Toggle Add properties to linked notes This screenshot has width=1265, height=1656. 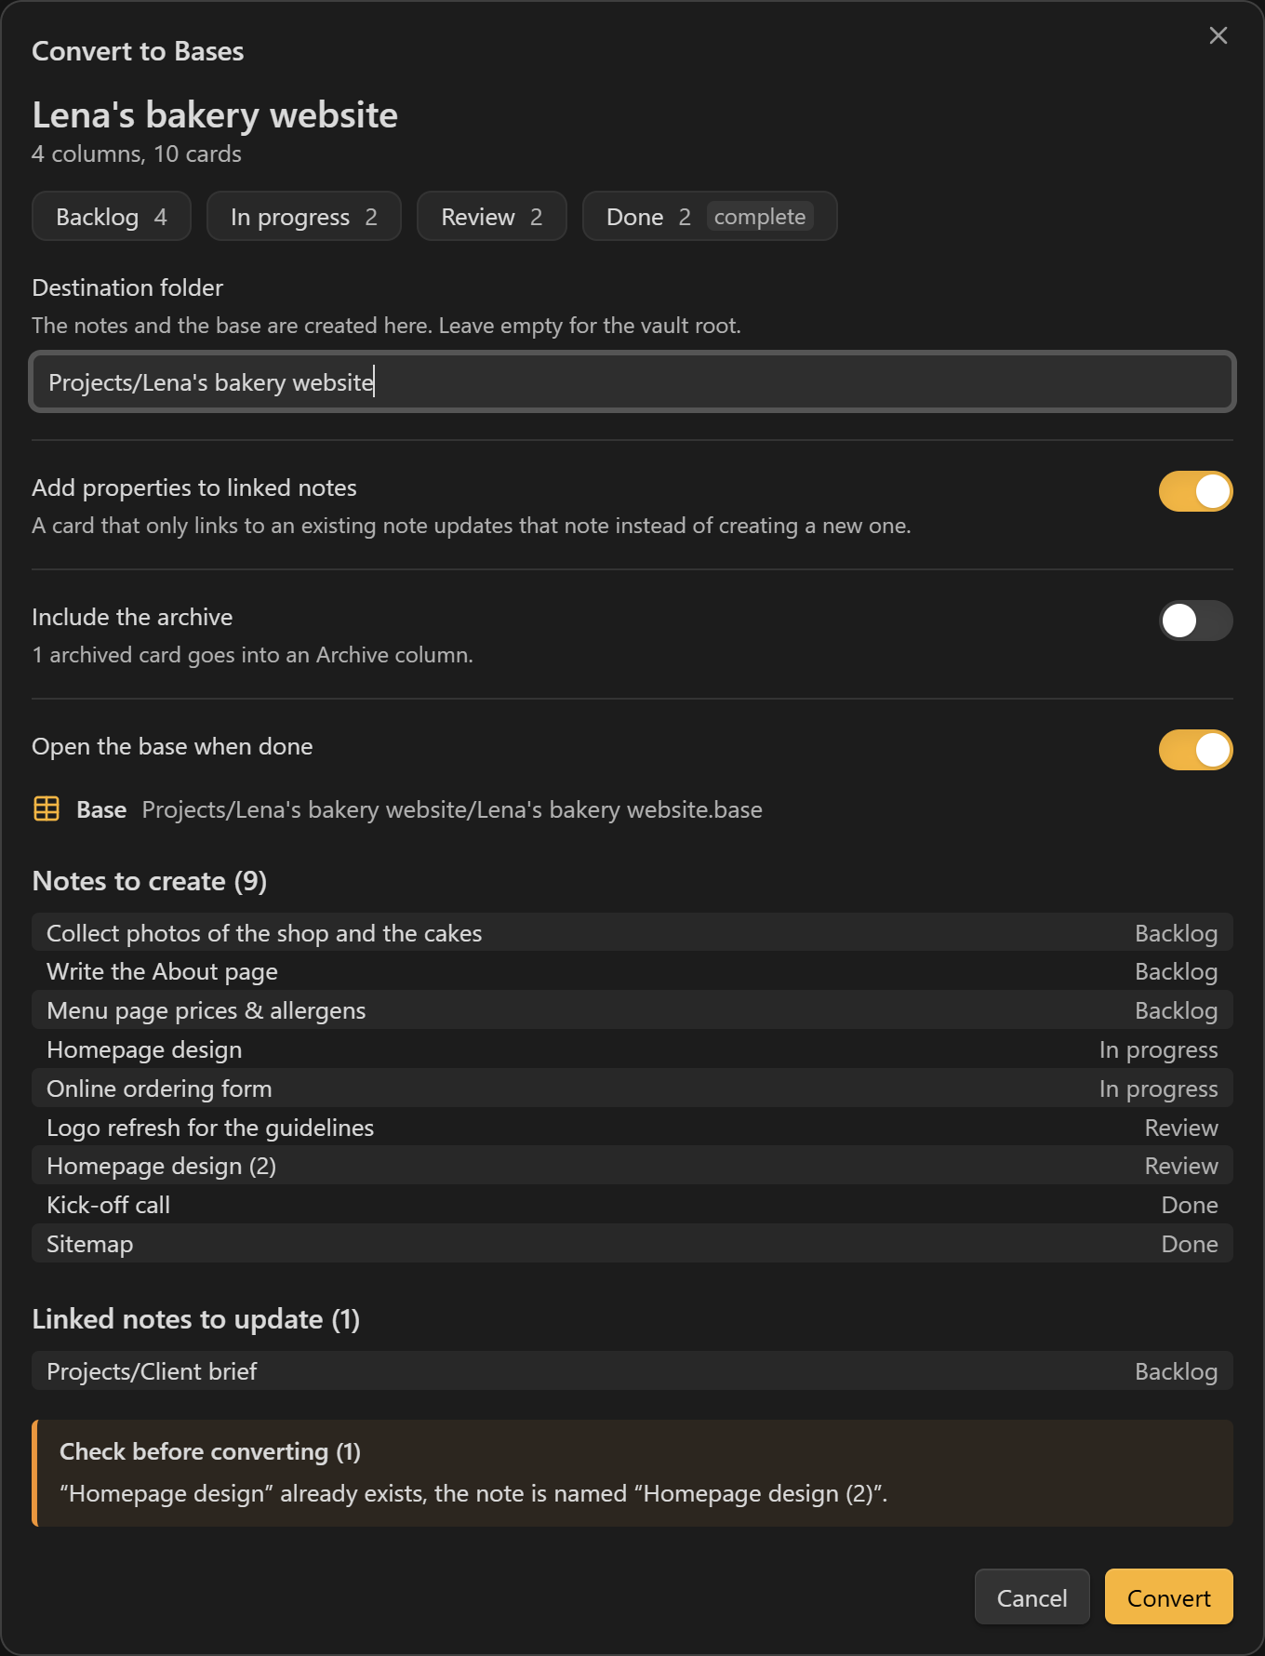tap(1195, 491)
